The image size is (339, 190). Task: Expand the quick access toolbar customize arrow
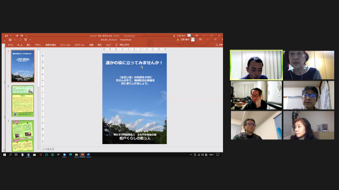[30, 40]
